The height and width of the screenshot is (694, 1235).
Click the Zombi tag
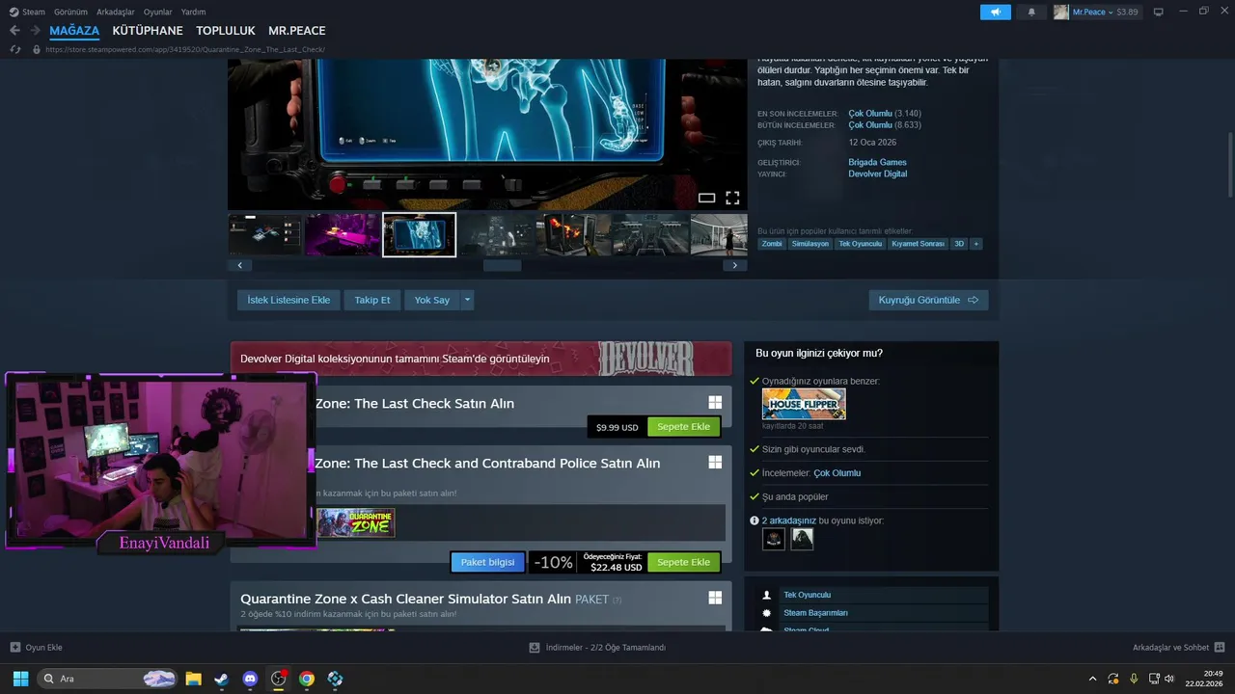pos(772,244)
